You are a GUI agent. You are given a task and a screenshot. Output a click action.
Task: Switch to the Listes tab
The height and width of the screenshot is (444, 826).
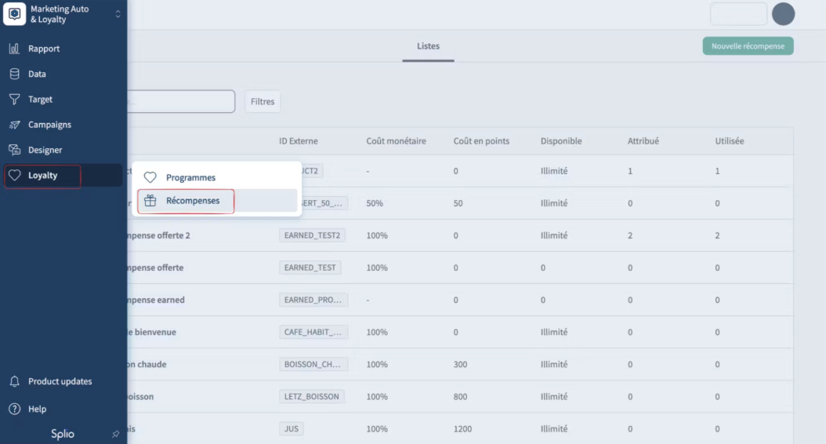coord(428,46)
